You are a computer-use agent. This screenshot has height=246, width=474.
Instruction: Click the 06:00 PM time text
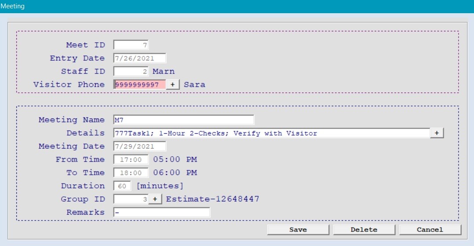click(x=175, y=173)
